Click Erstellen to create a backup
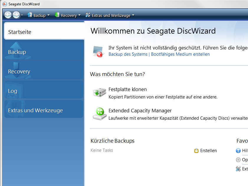 click(x=208, y=151)
